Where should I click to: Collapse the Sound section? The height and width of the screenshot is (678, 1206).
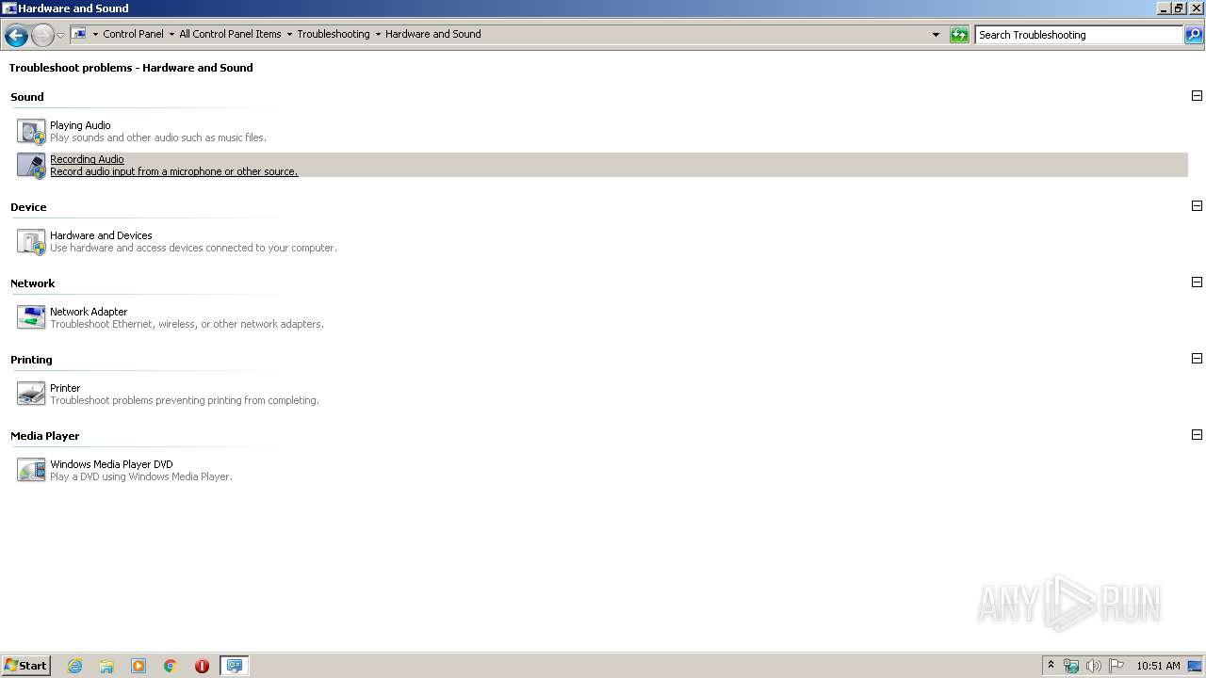pos(1197,96)
